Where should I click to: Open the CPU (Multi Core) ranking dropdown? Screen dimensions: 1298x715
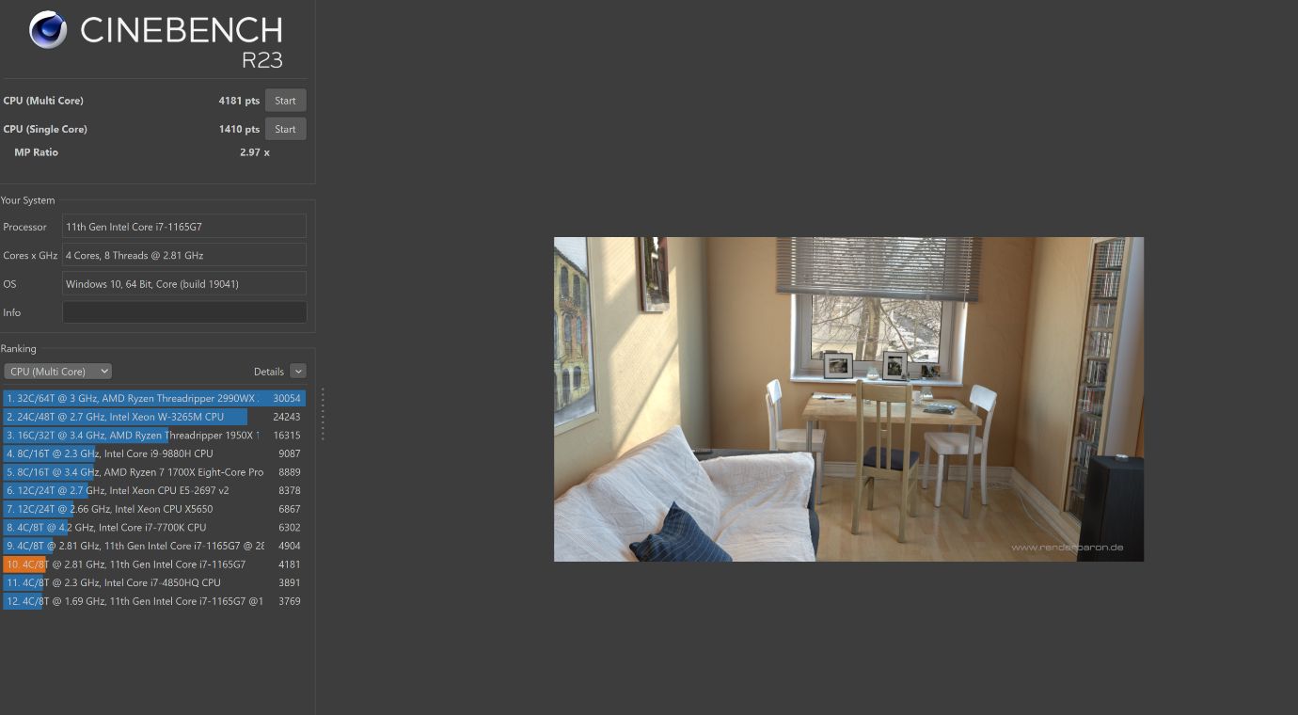[57, 372]
